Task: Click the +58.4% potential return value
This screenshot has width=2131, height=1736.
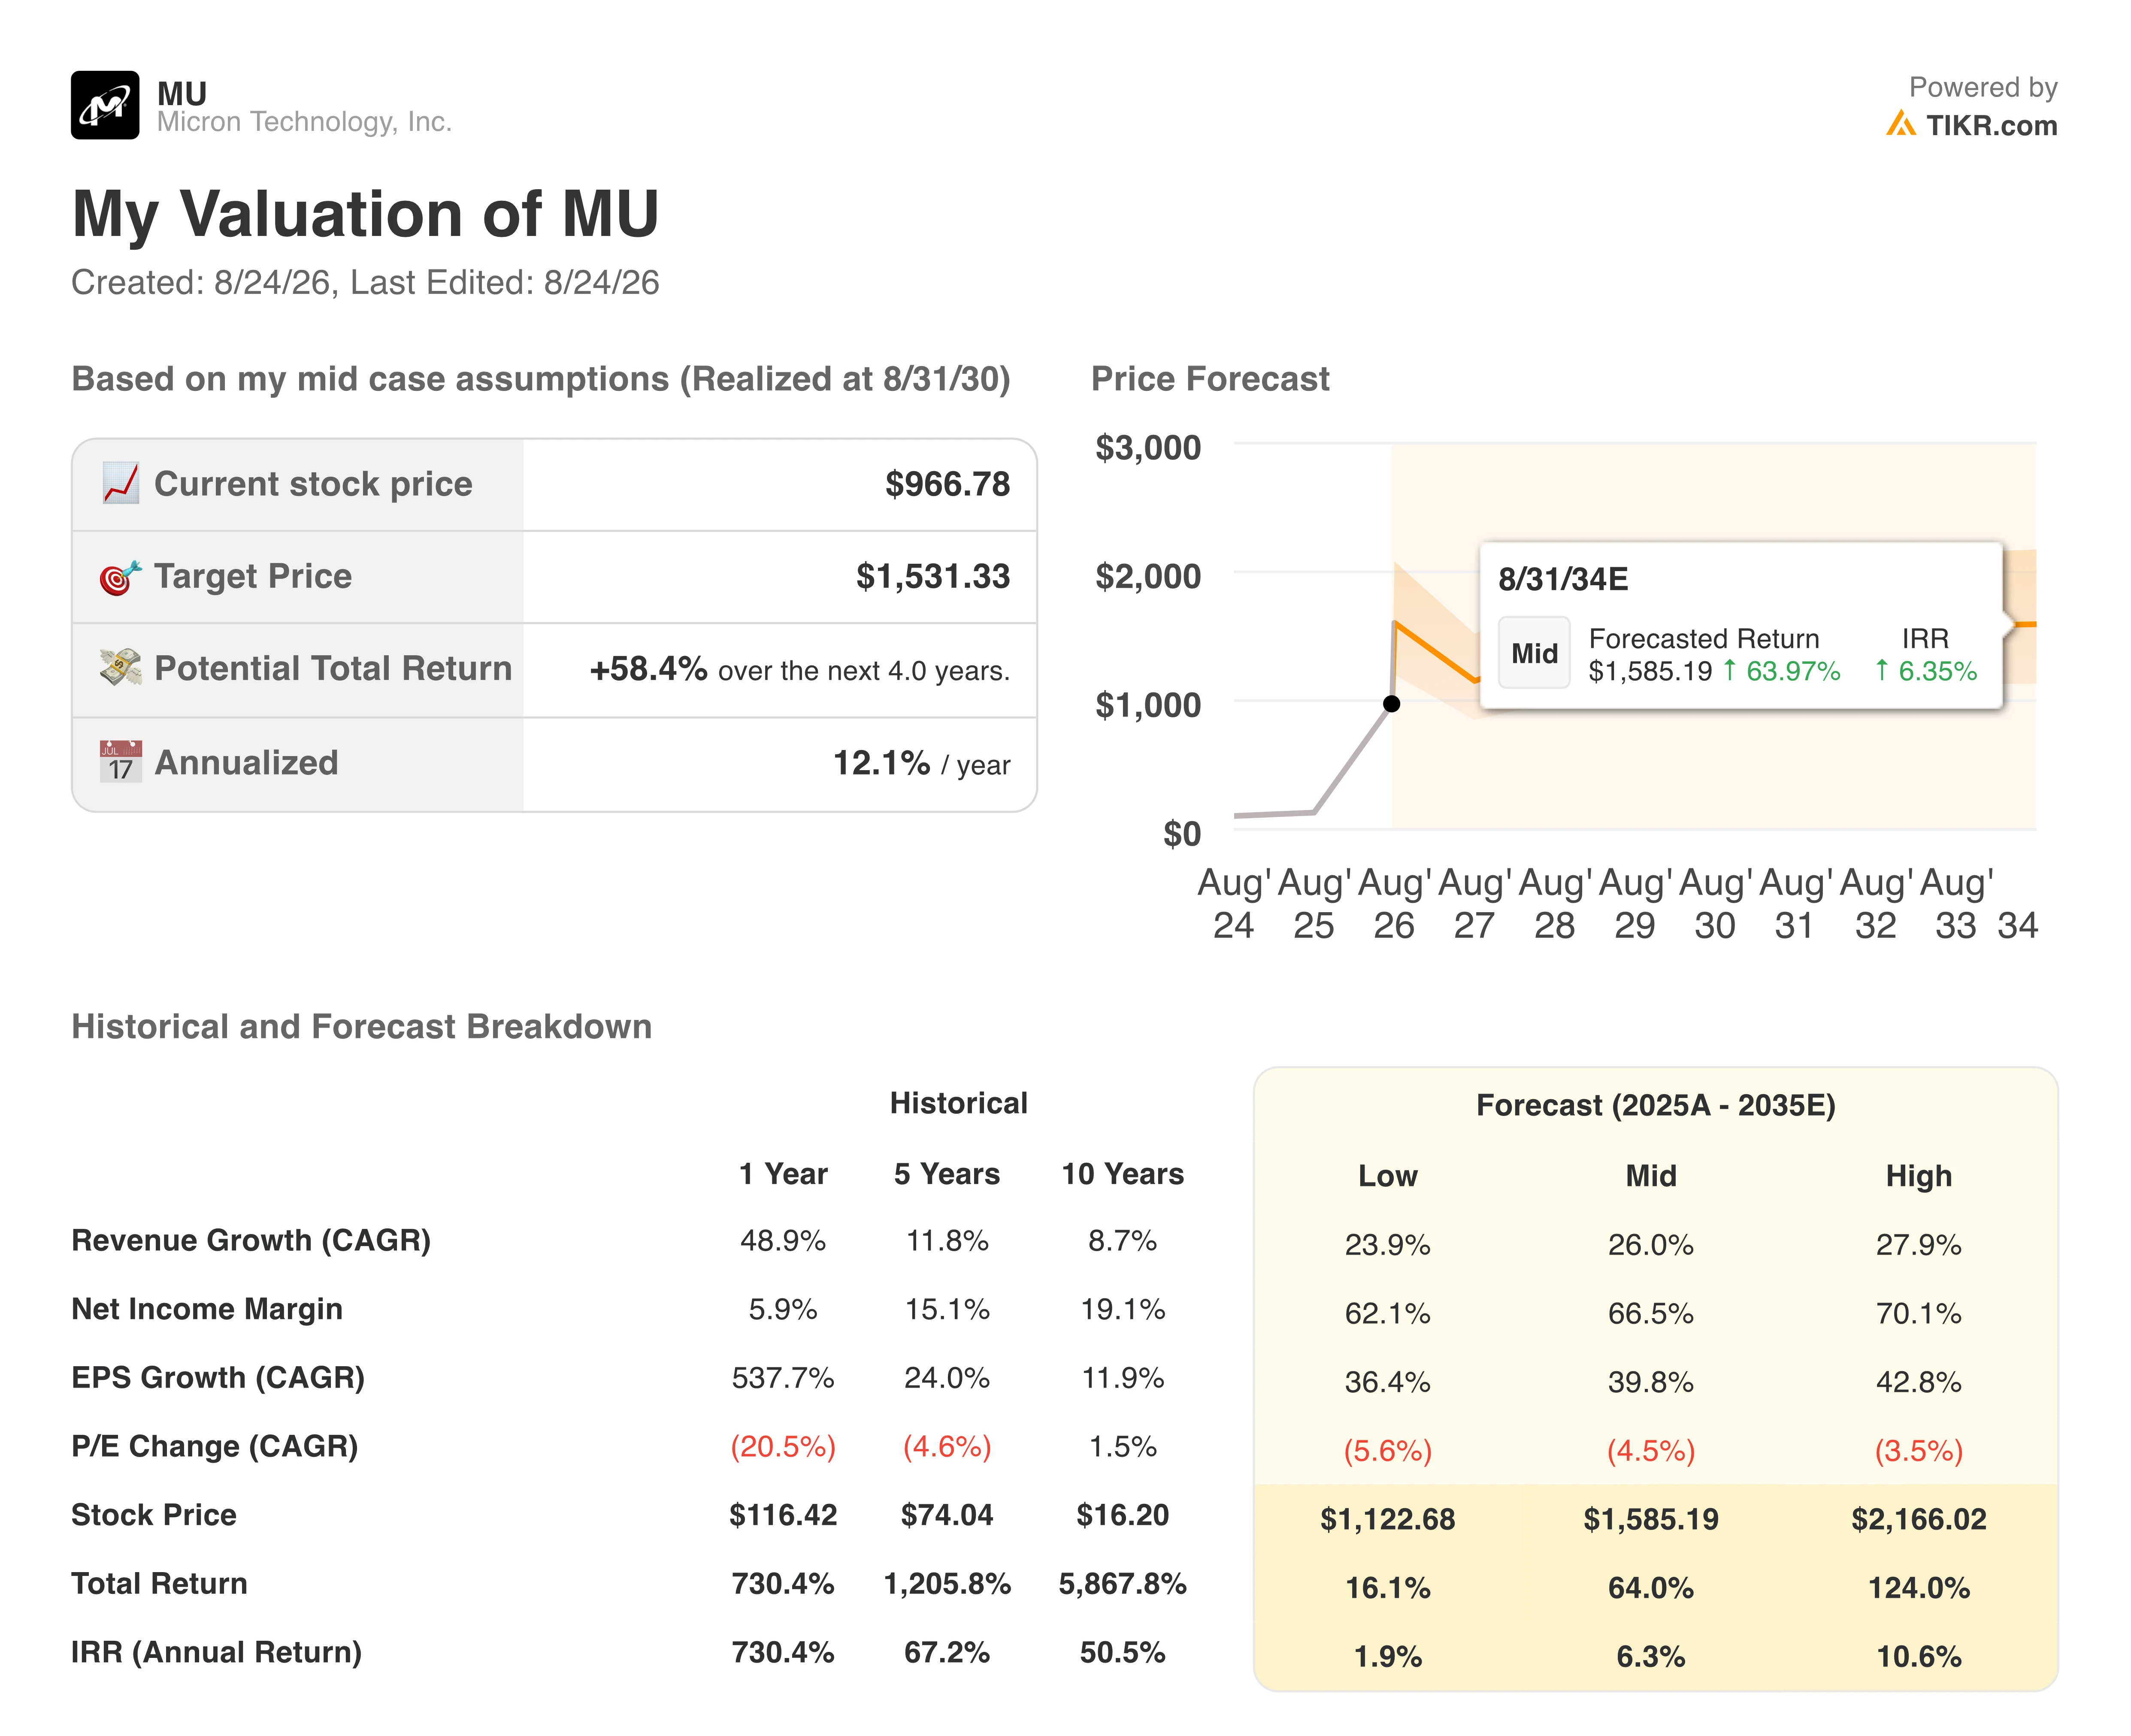Action: [x=648, y=669]
